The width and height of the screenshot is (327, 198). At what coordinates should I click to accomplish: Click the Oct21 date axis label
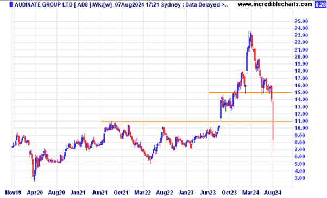tap(121, 193)
